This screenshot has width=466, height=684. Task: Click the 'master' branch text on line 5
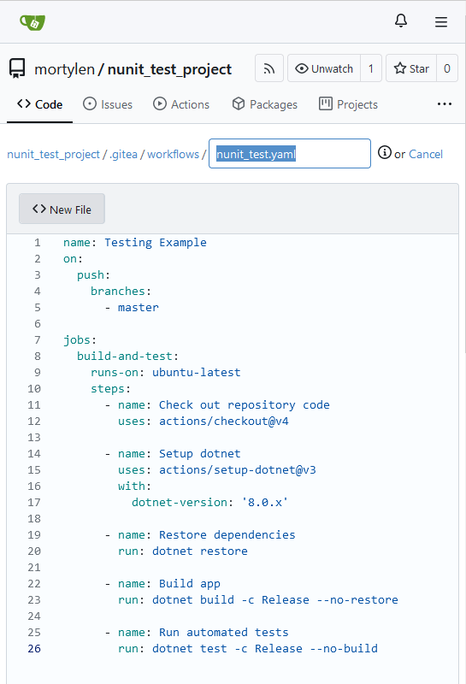point(139,308)
